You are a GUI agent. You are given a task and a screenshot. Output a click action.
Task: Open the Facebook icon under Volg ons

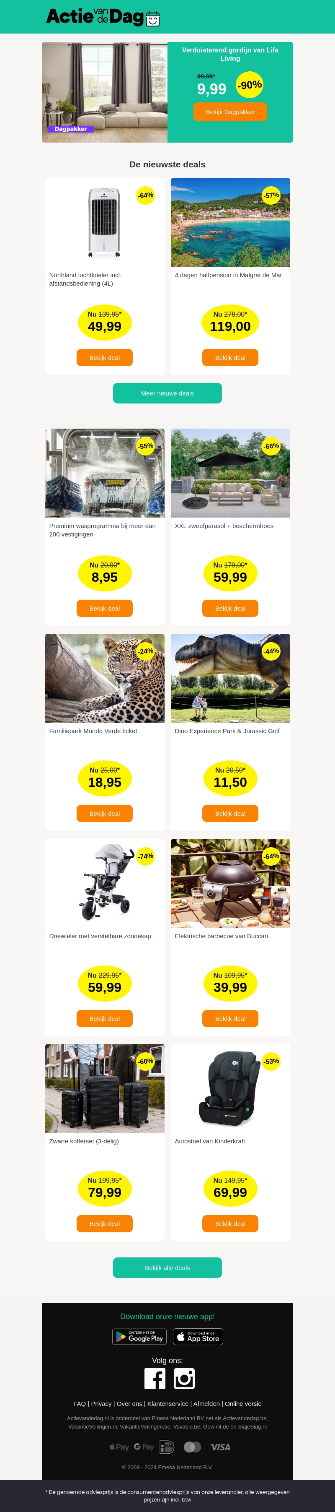(x=155, y=1379)
